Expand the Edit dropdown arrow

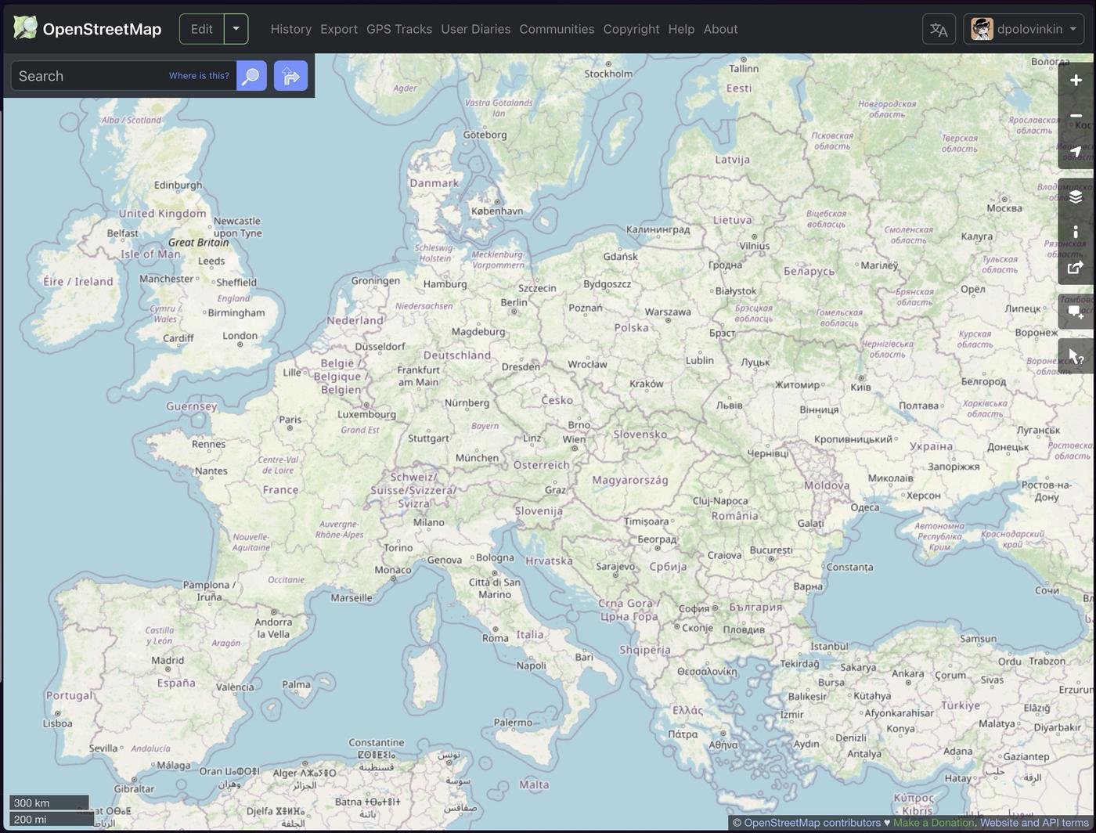(x=236, y=28)
